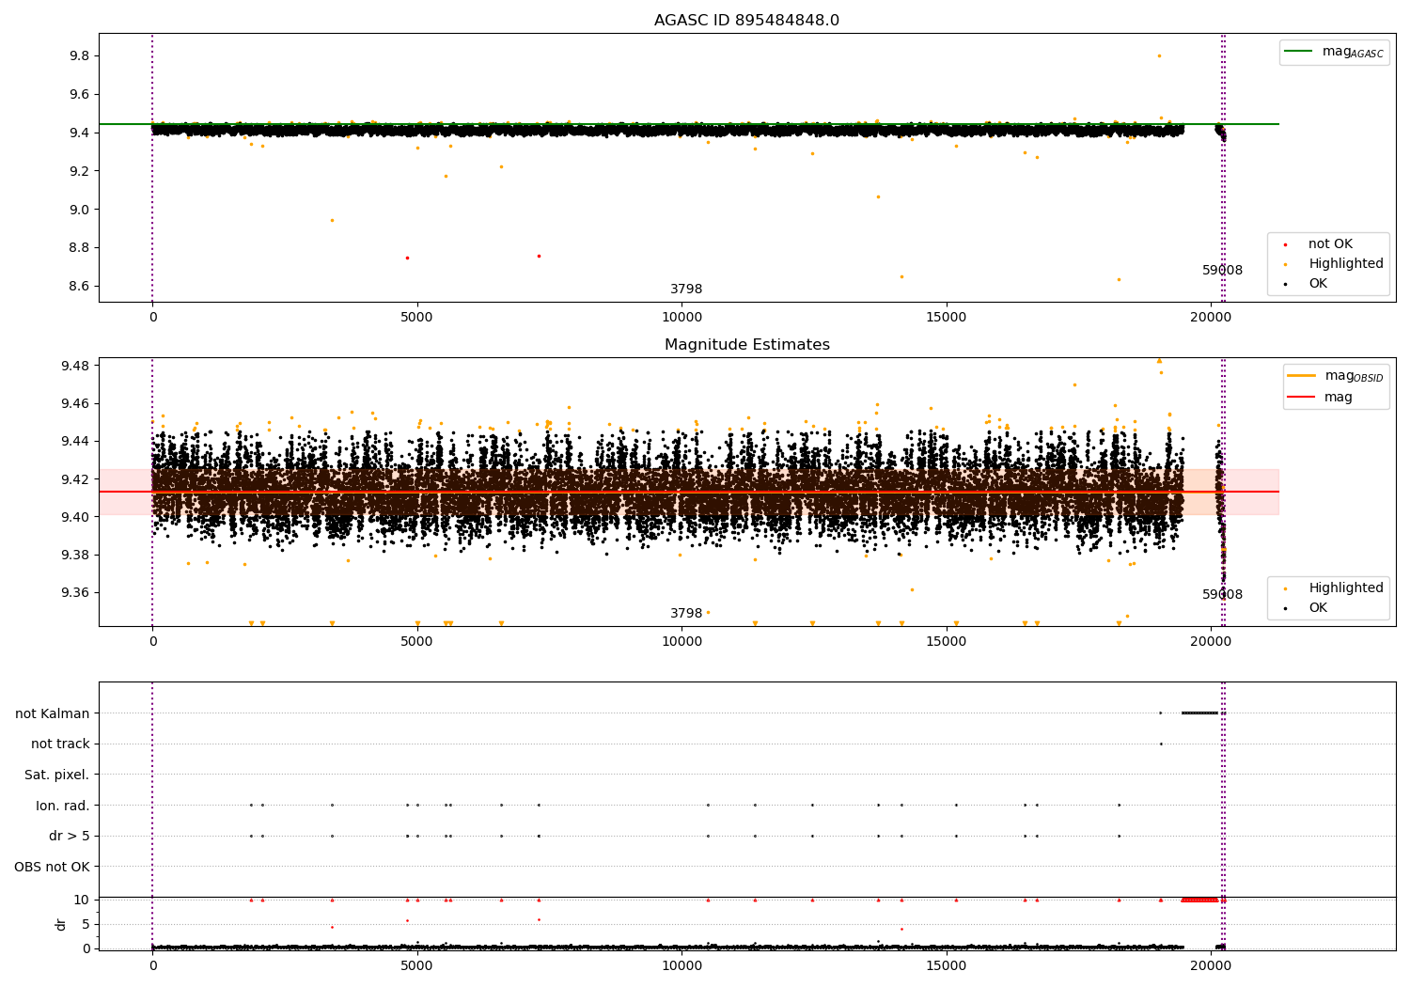This screenshot has height=987, width=1410.
Task: Click the 'dr' y-axis label
Action: click(61, 924)
